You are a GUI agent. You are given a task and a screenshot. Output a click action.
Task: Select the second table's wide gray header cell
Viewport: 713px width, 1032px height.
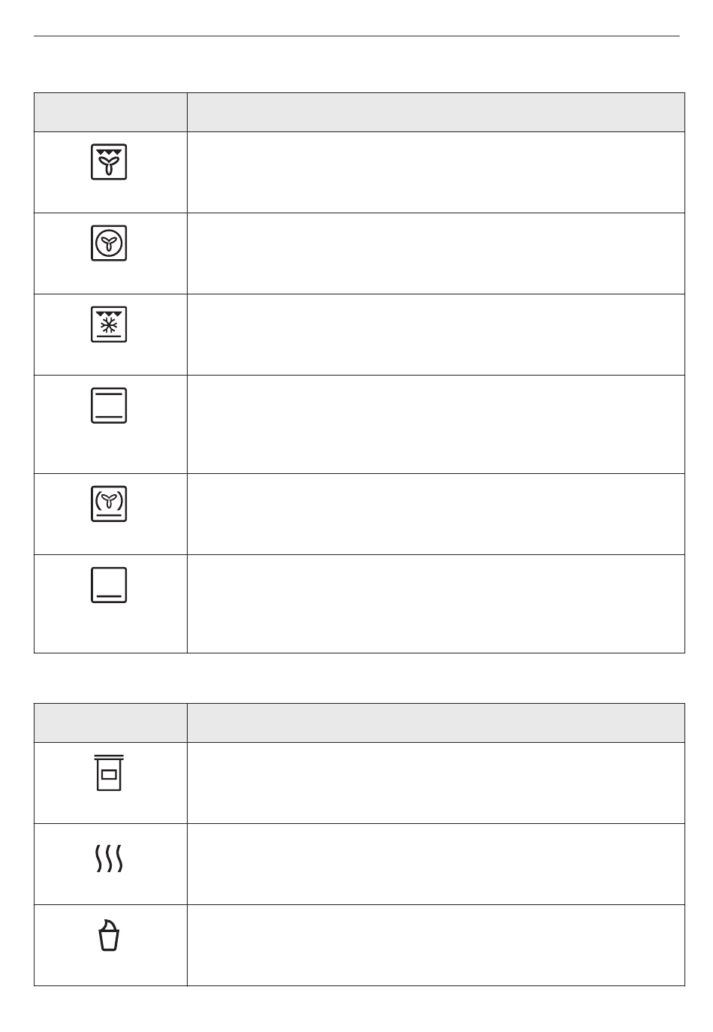[x=436, y=723]
